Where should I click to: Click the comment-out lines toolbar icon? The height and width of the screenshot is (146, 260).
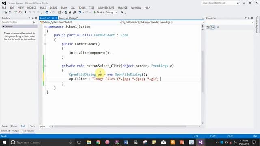pos(16,12)
